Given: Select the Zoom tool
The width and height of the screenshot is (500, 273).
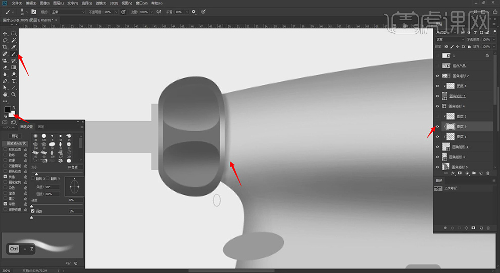Looking at the screenshot, I should (14, 94).
